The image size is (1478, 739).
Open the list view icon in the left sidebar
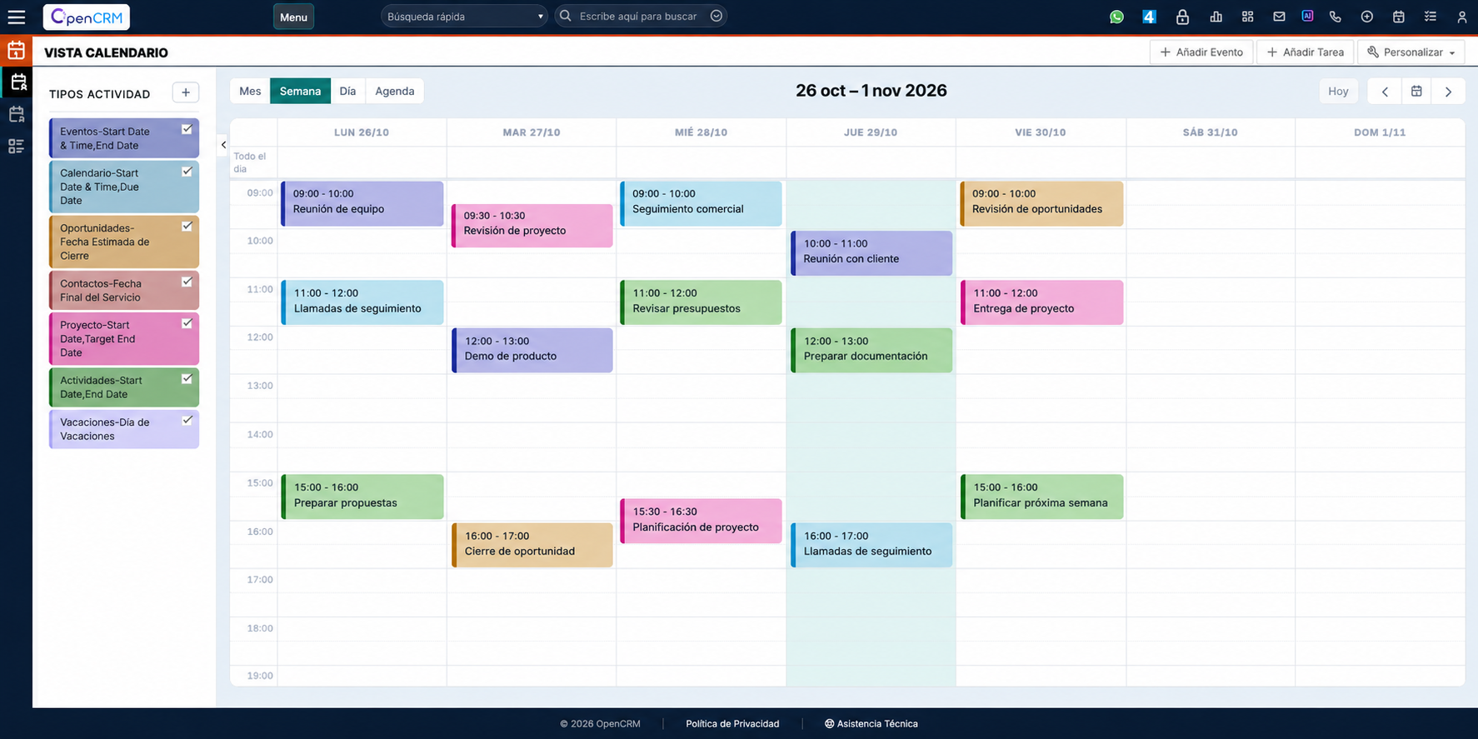click(x=16, y=147)
